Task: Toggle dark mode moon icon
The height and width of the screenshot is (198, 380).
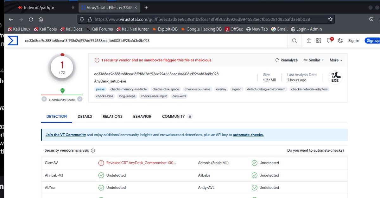Action: tap(340, 41)
